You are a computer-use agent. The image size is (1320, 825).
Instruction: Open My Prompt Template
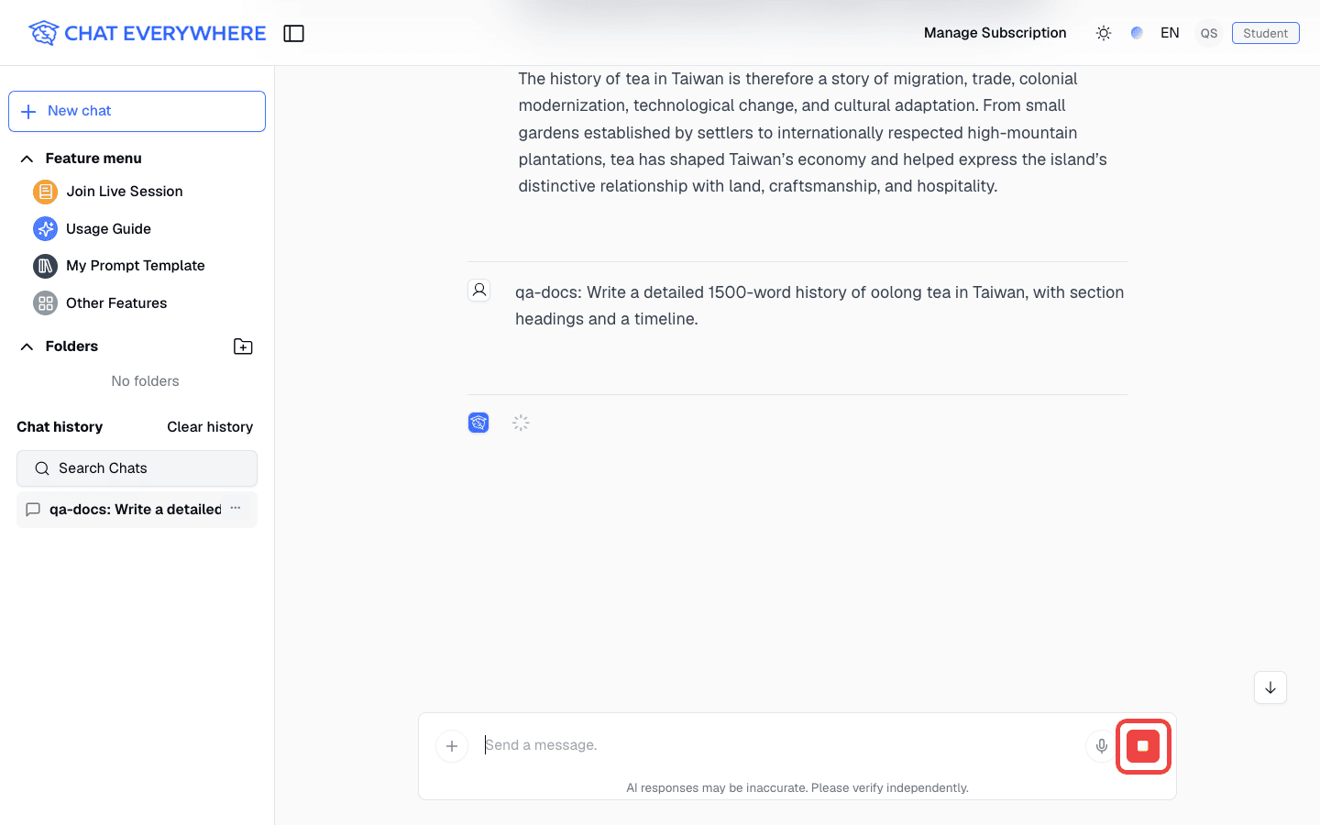click(x=119, y=266)
